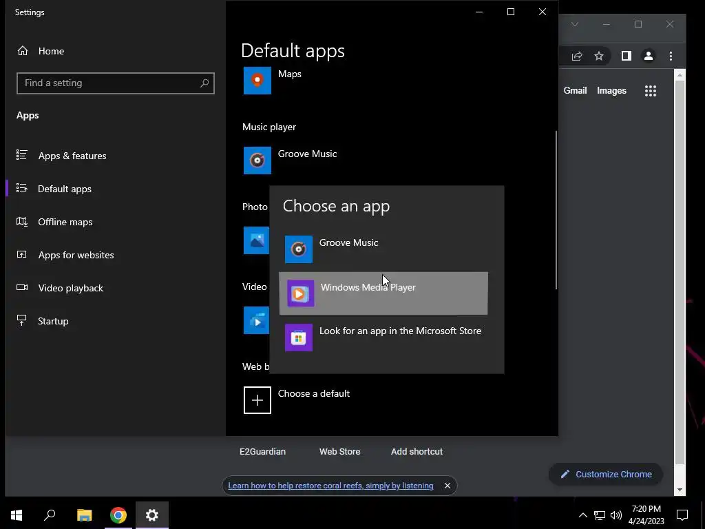Click the Apps for websites icon
The height and width of the screenshot is (529, 705).
pyautogui.click(x=21, y=255)
